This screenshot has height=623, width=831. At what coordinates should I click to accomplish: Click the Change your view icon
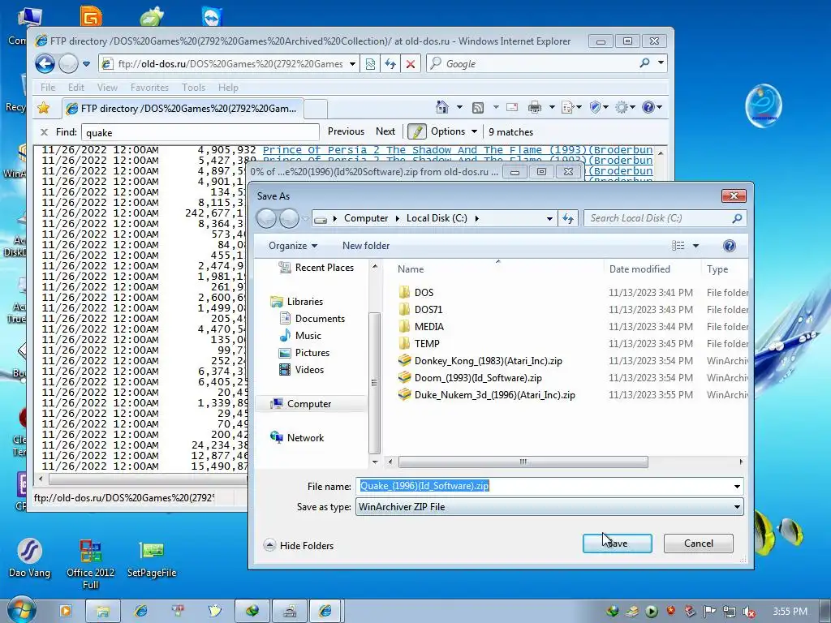[x=678, y=246]
